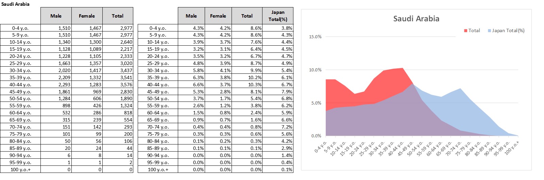The width and height of the screenshot is (544, 180).
Task: Click the Male header in the population count table
Action: coord(56,16)
